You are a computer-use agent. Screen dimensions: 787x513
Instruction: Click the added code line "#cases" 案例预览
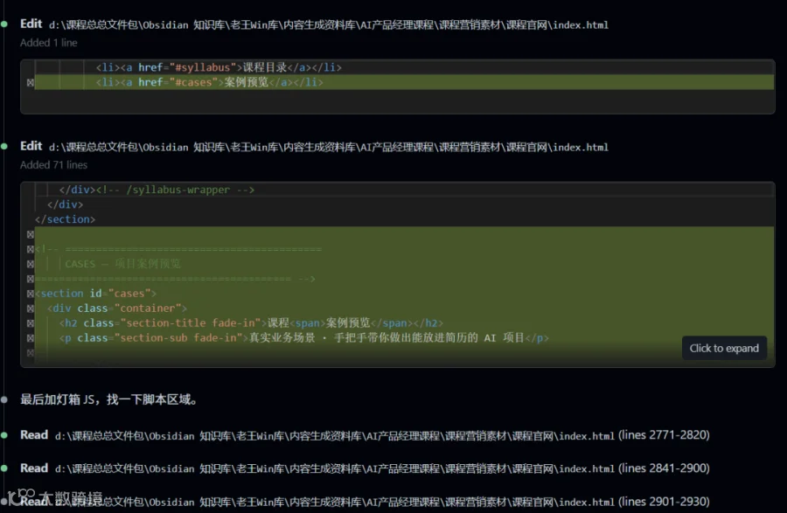click(x=209, y=82)
